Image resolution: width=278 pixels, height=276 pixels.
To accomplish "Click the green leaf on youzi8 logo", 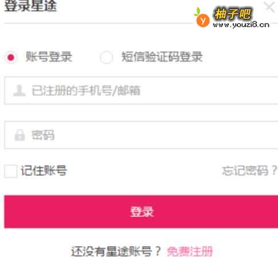I will pyautogui.click(x=197, y=11).
